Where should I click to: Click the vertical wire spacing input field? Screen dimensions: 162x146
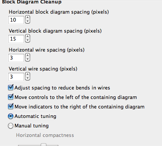pos(16,77)
